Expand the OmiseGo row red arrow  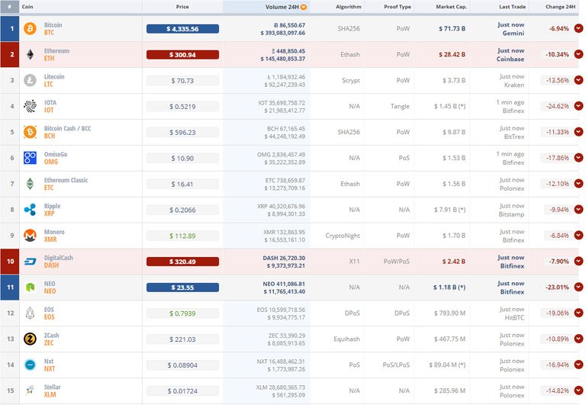[x=578, y=158]
